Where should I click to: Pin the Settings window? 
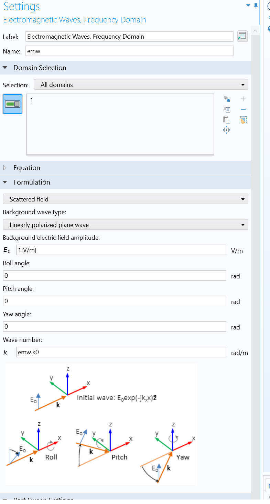pos(256,6)
